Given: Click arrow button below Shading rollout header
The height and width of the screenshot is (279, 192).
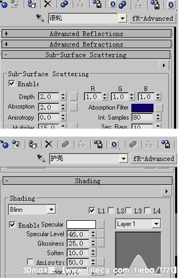Looking at the screenshot, I should pos(167,192).
